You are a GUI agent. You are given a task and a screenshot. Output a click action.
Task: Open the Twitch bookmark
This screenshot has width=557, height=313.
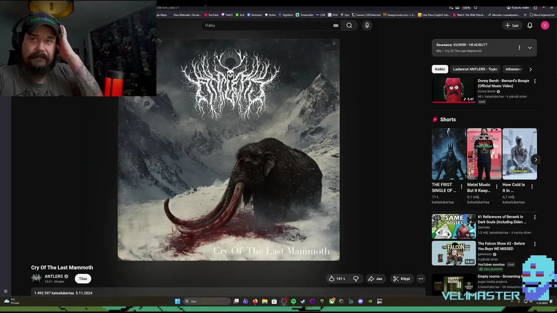point(226,15)
